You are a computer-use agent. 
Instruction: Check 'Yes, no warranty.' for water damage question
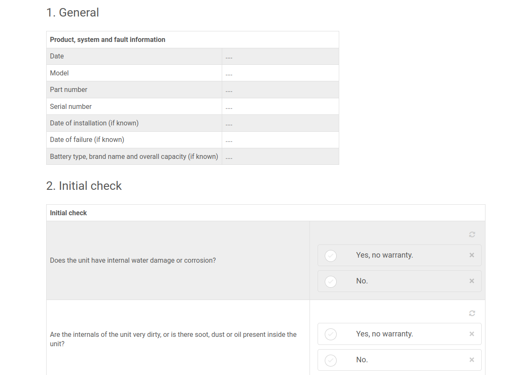pos(331,256)
